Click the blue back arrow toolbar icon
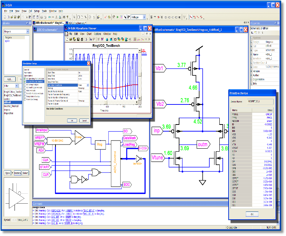The height and width of the screenshot is (236, 286). click(x=50, y=17)
